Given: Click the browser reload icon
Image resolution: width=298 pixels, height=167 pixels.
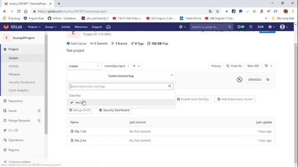Looking at the screenshot, I should [x=19, y=11].
